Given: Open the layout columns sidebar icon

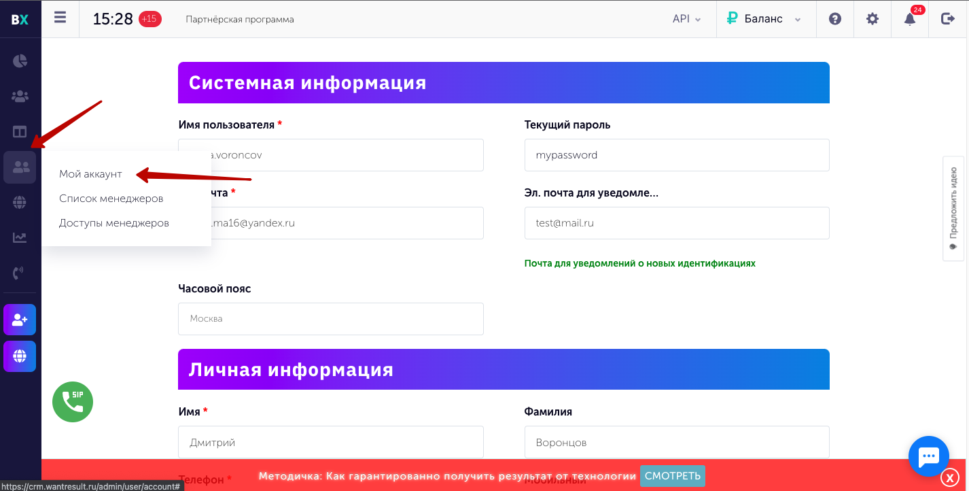Looking at the screenshot, I should [20, 132].
